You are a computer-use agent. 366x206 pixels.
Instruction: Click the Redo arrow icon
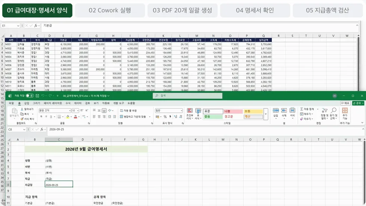50,96
